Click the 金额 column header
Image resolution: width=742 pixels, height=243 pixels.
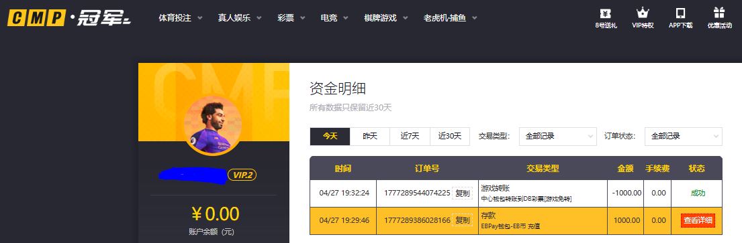tap(625, 169)
